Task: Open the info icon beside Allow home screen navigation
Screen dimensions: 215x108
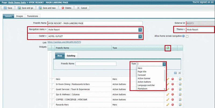Action: [183, 36]
